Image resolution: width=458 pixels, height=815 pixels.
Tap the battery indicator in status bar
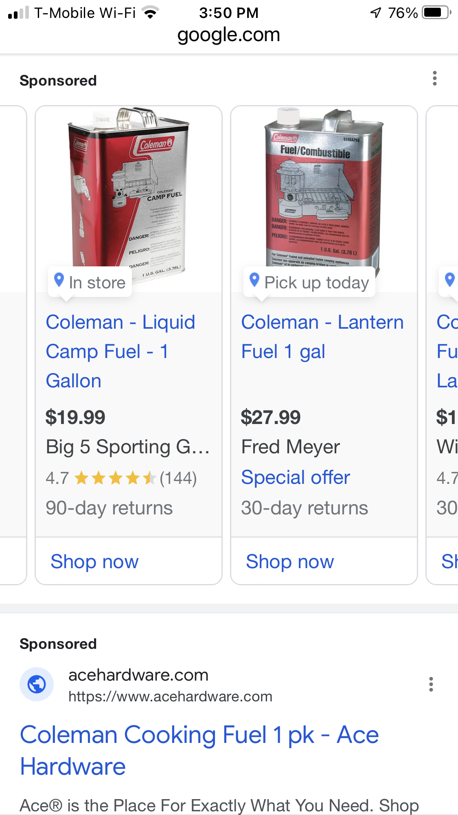point(437,13)
